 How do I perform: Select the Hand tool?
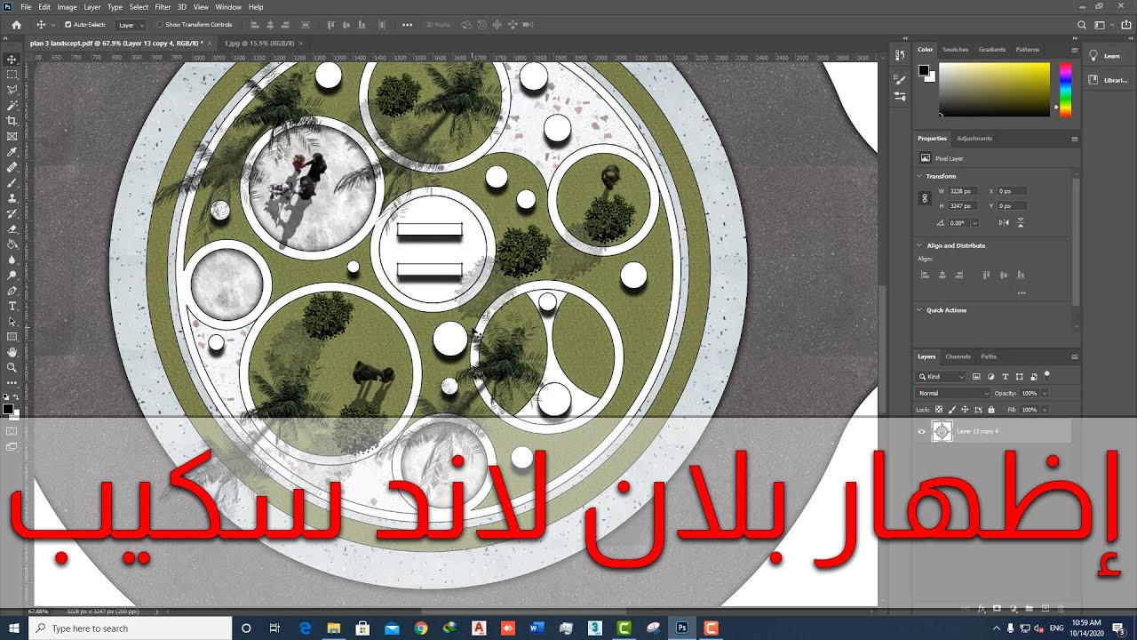coord(12,352)
